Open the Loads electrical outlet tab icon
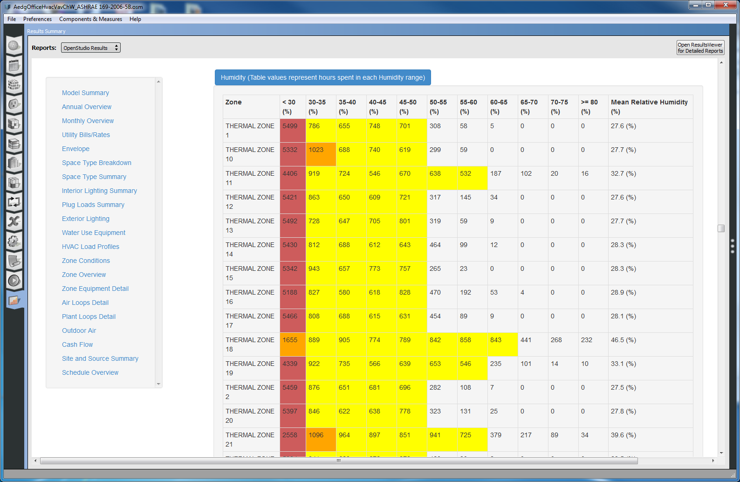 point(14,104)
